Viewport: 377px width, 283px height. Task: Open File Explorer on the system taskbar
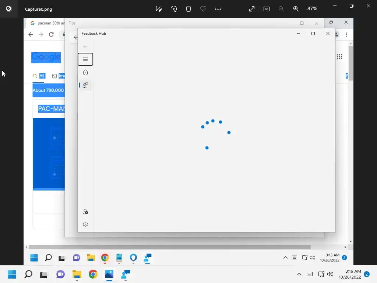77,274
